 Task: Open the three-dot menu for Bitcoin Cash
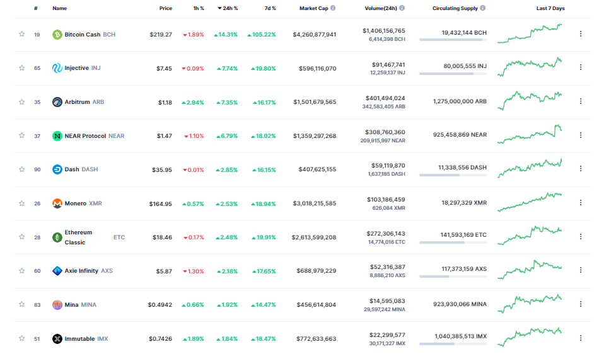point(580,33)
